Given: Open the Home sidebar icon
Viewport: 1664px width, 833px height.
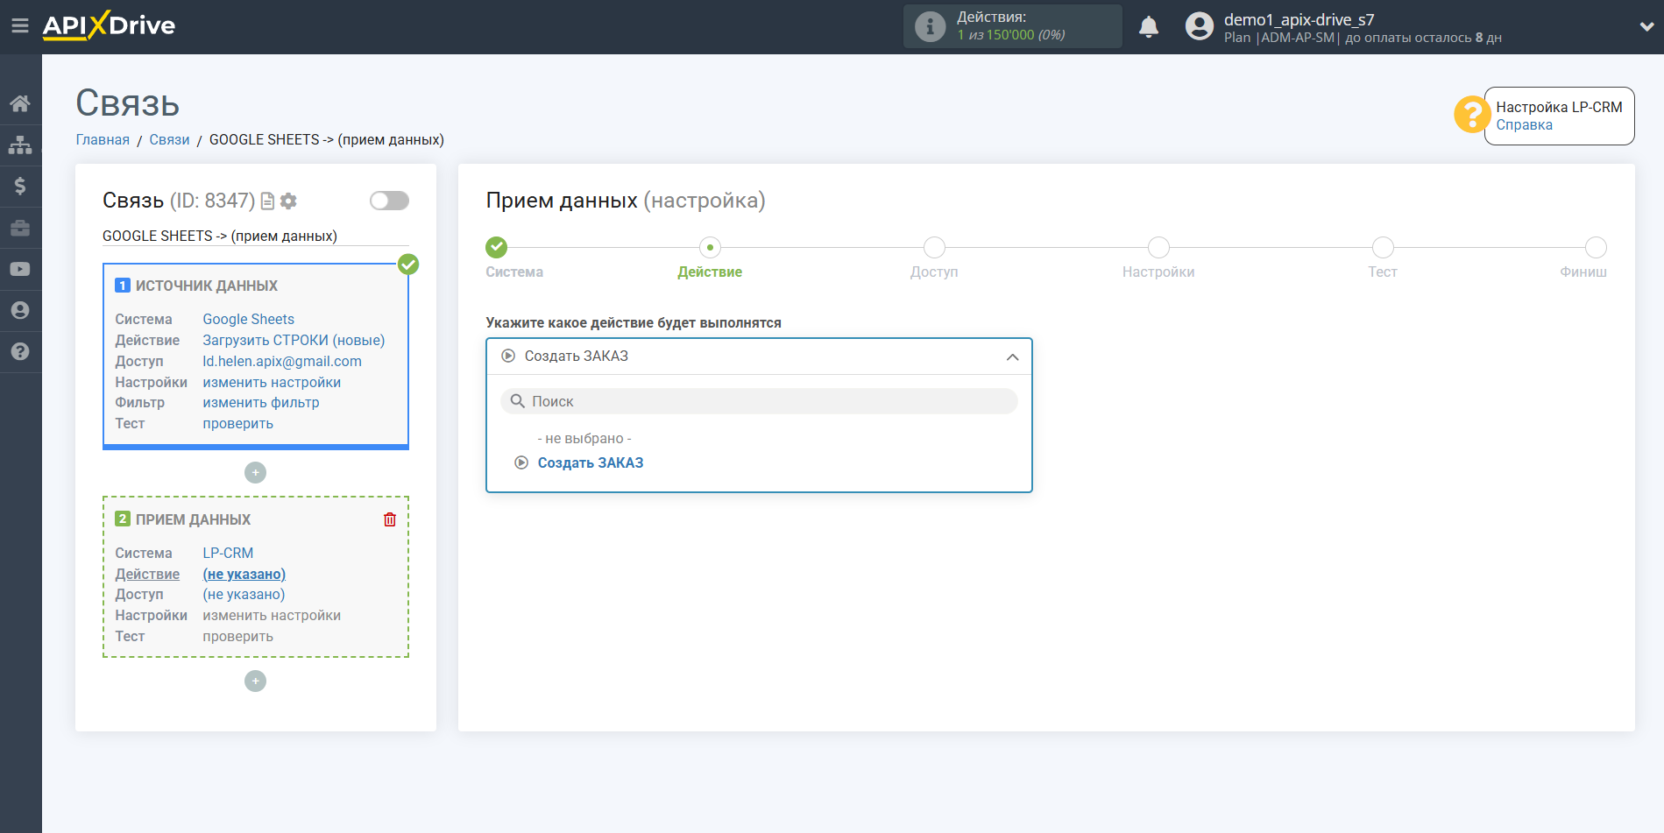Looking at the screenshot, I should click(x=20, y=103).
